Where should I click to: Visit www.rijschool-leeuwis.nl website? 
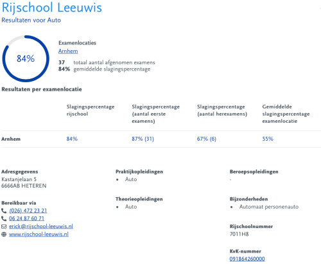click(39, 234)
